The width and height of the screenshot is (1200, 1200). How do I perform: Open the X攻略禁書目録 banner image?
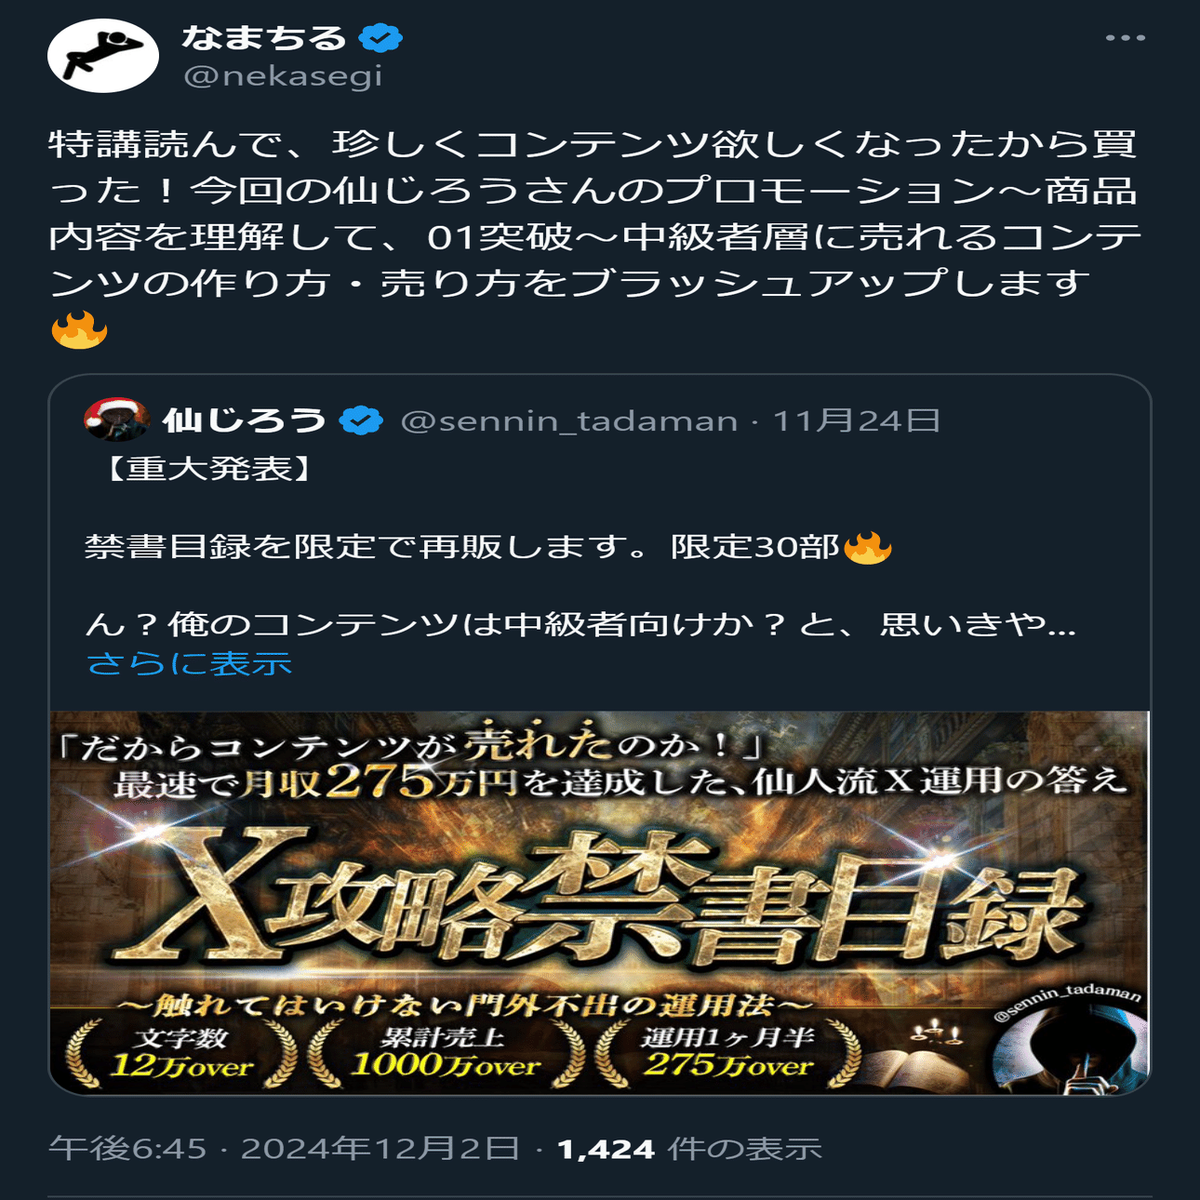(600, 902)
